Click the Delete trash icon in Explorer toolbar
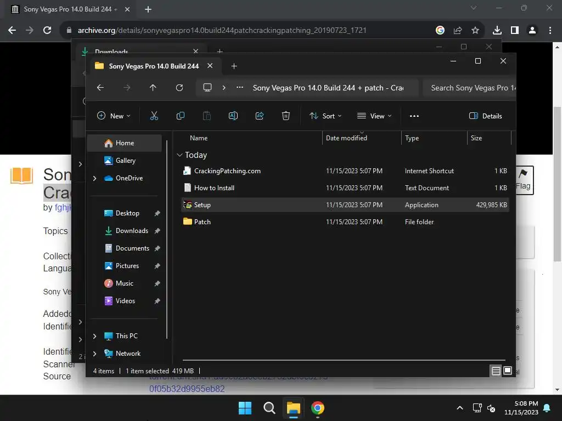562x421 pixels. [x=285, y=116]
